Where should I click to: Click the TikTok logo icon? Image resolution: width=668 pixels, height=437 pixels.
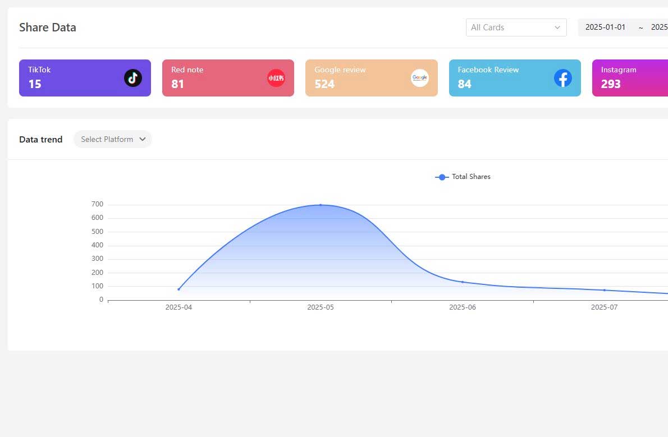pos(133,78)
